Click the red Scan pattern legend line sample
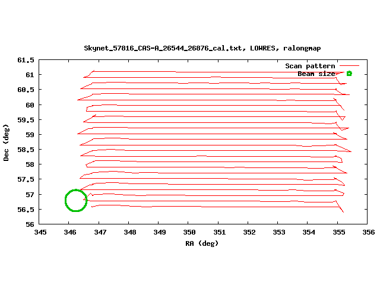The height and width of the screenshot is (285, 380). 349,65
